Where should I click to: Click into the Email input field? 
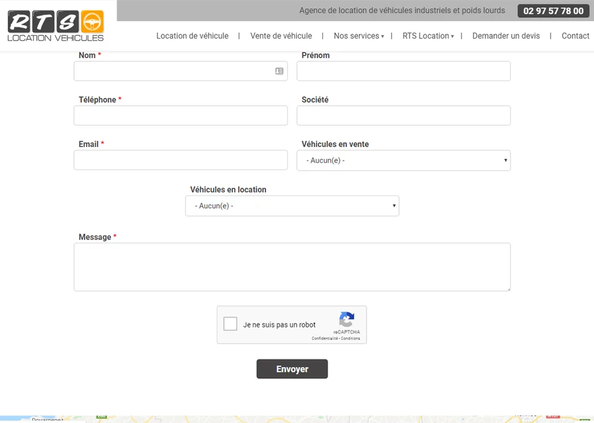181,160
